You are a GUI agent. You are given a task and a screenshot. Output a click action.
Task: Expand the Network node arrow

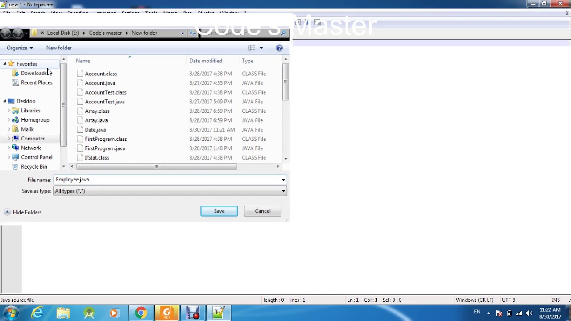pyautogui.click(x=9, y=148)
